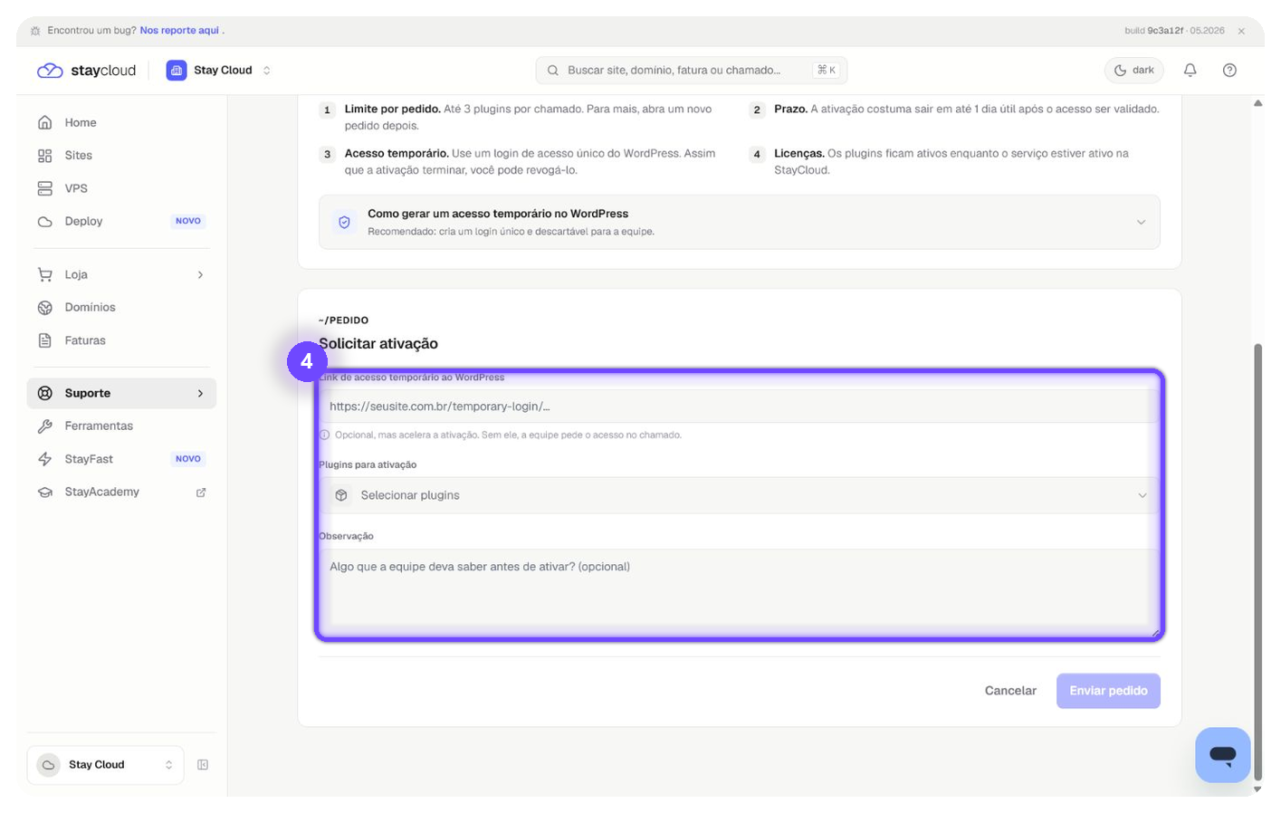The width and height of the screenshot is (1281, 813).
Task: Click the Ferramentas wrench icon
Action: click(x=45, y=426)
